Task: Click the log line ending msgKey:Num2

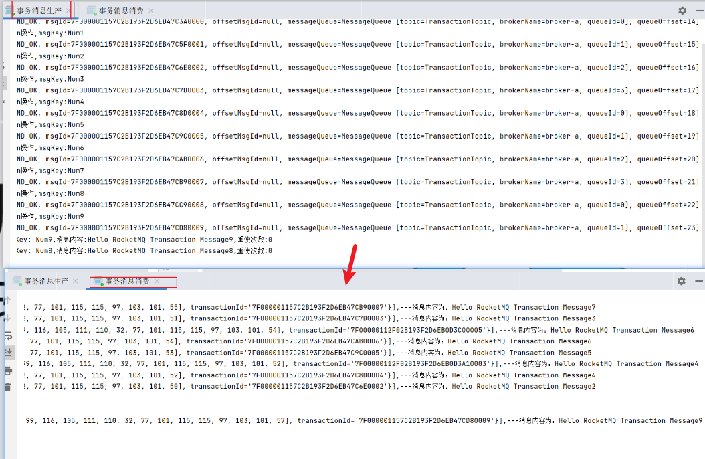Action: [50, 56]
